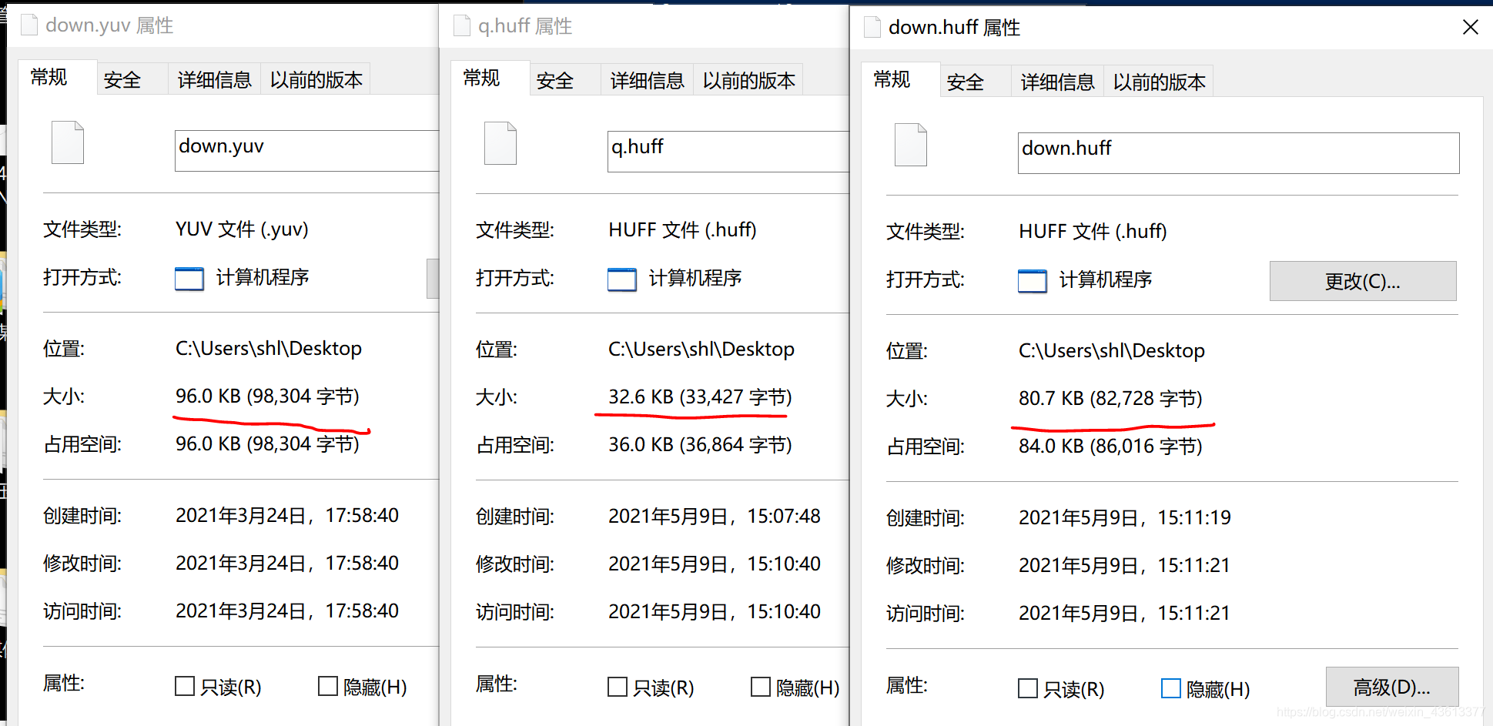Viewport: 1493px width, 726px height.
Task: Click the q.huff filename input field
Action: 728,152
